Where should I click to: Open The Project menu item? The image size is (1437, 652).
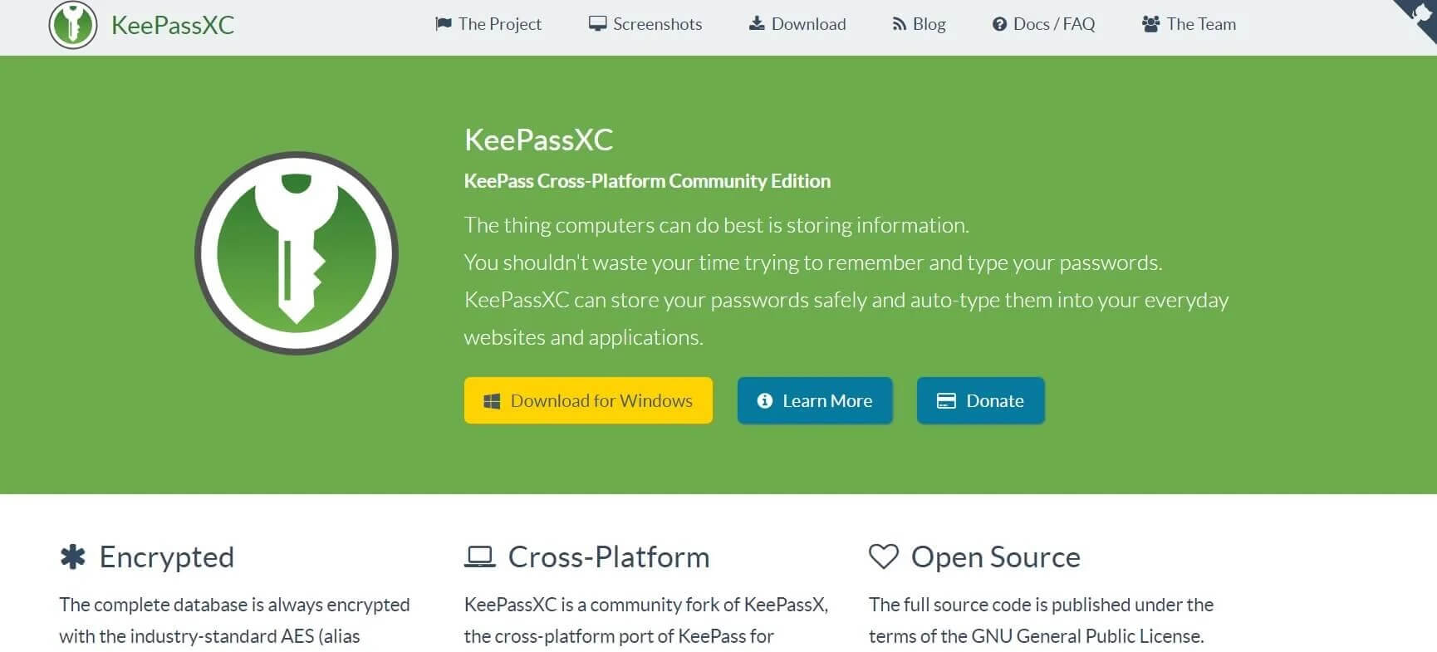pyautogui.click(x=488, y=24)
